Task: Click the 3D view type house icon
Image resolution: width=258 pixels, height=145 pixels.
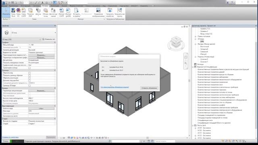Action: 6,33
